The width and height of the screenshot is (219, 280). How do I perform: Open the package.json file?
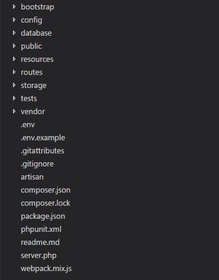(43, 216)
